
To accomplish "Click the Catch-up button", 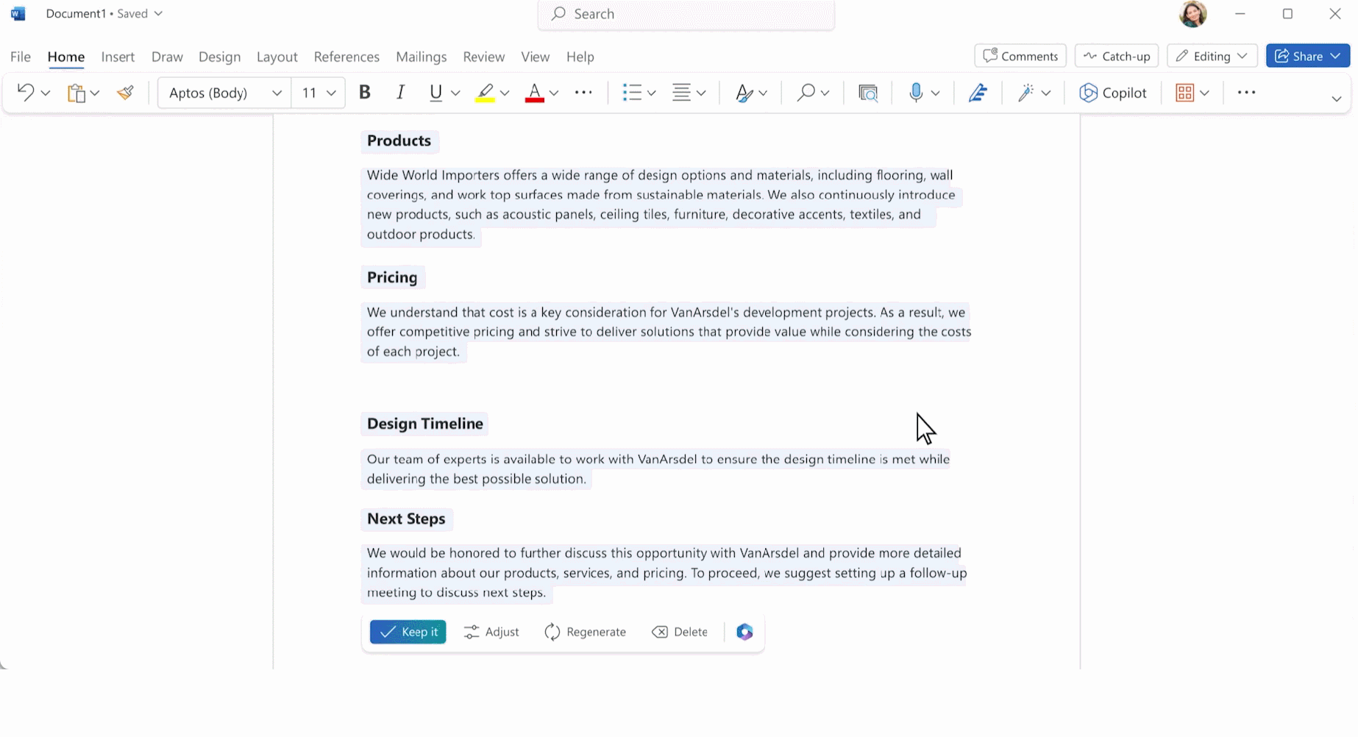I will tap(1117, 56).
